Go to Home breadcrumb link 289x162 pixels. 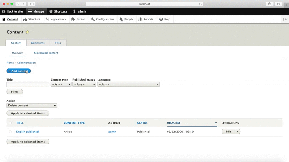(x=10, y=63)
